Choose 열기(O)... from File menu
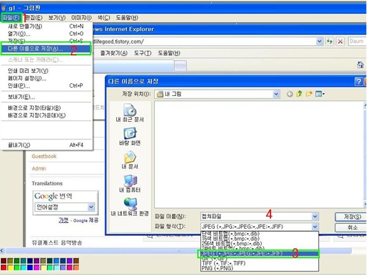The image size is (367, 275). [x=46, y=34]
